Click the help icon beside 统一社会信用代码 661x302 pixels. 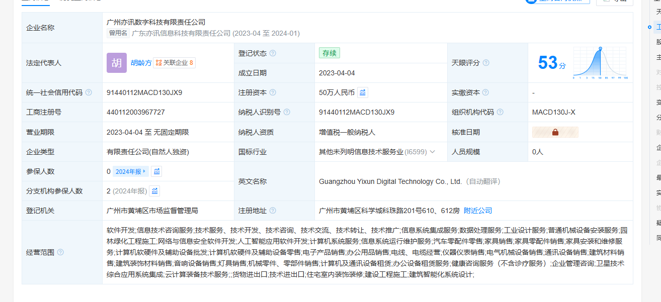pos(89,92)
